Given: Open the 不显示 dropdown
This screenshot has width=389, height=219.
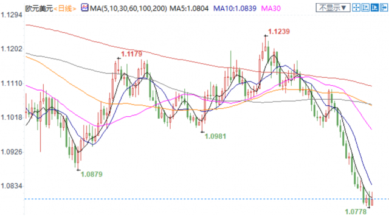Looking at the screenshot, I should pos(333,8).
